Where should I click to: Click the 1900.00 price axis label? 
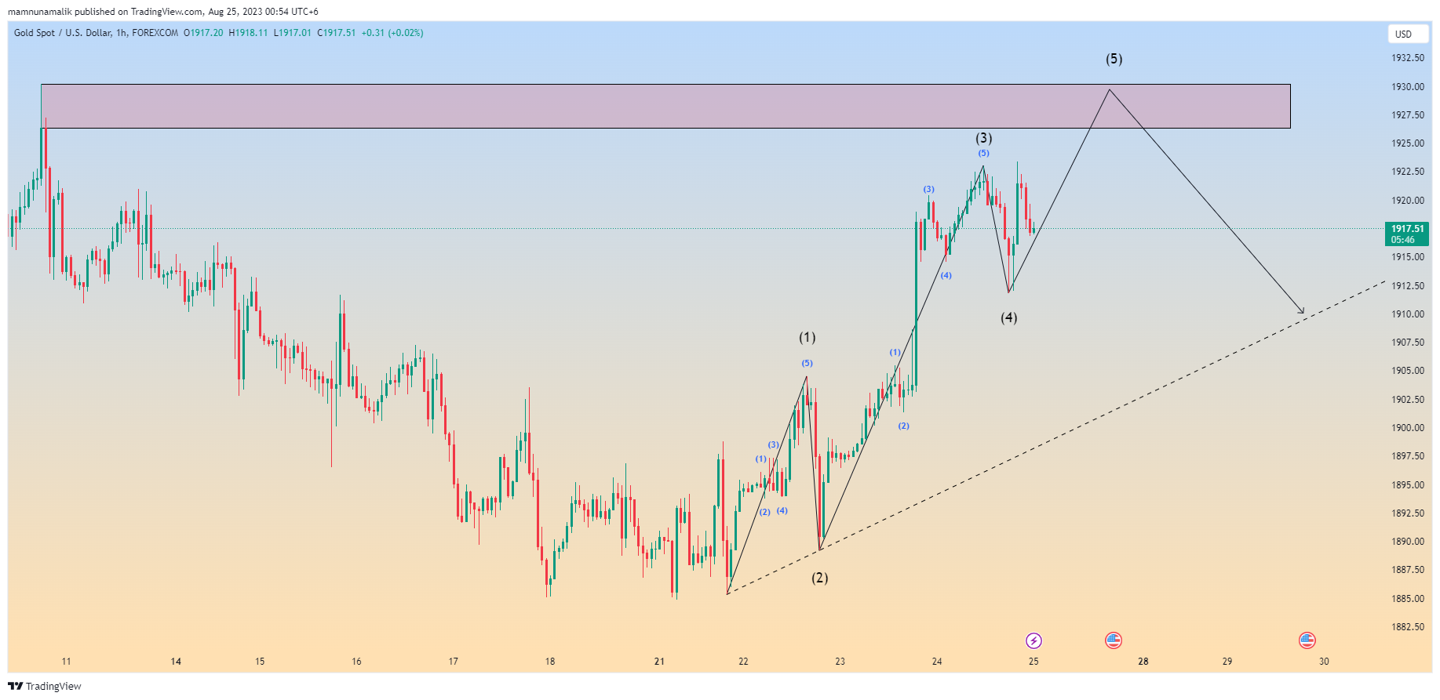coord(1408,428)
